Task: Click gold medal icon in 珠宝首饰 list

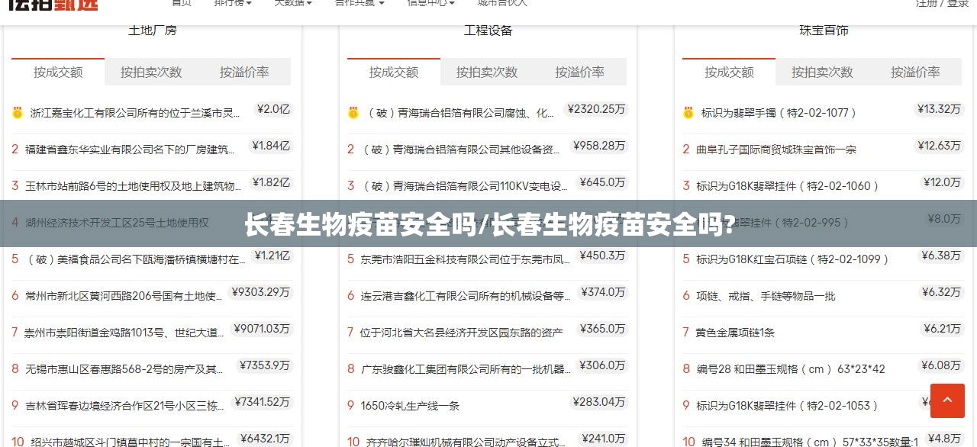Action: click(688, 113)
